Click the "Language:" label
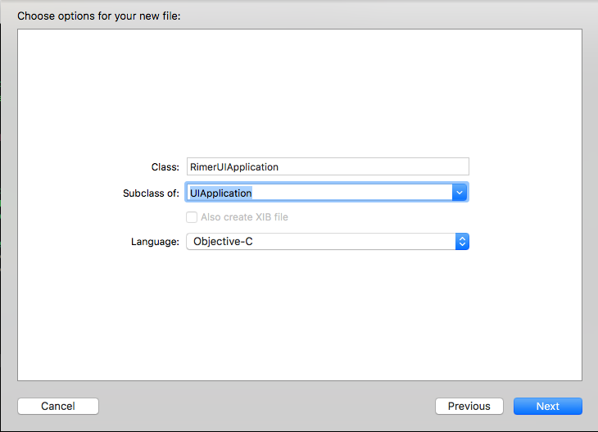Viewport: 598px width, 432px height. pos(155,242)
